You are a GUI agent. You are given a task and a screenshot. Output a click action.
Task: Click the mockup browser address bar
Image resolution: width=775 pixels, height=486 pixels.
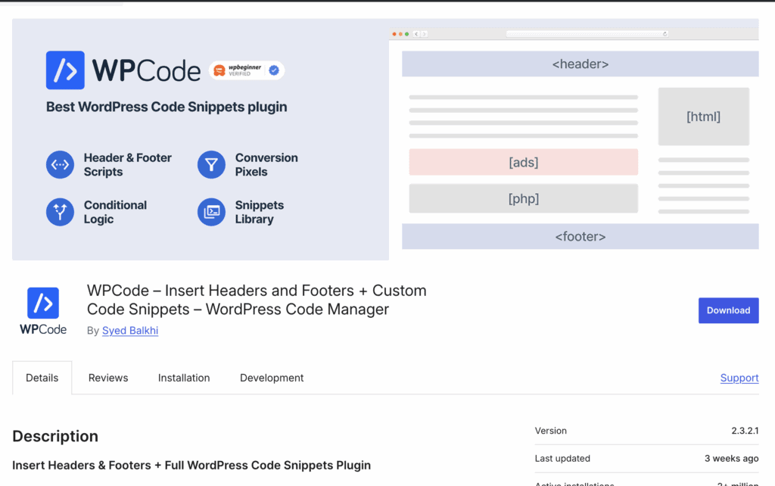587,34
